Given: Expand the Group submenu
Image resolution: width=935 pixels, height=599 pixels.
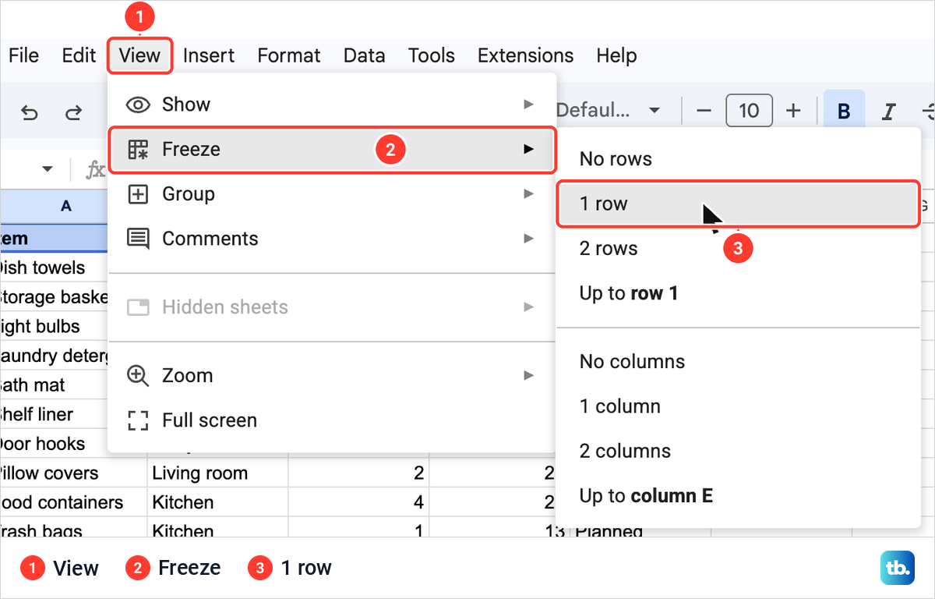Looking at the screenshot, I should (x=332, y=193).
